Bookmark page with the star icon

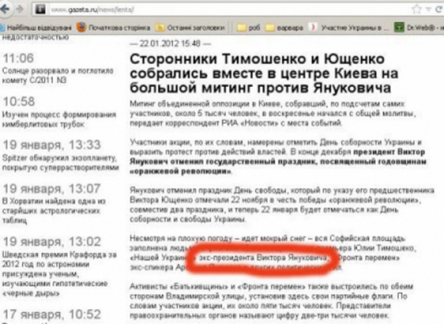(416, 10)
